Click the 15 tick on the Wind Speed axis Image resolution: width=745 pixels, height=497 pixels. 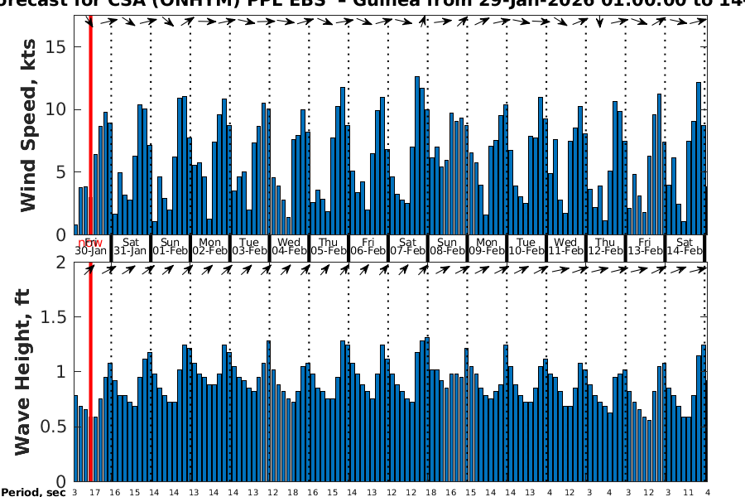tap(56, 47)
